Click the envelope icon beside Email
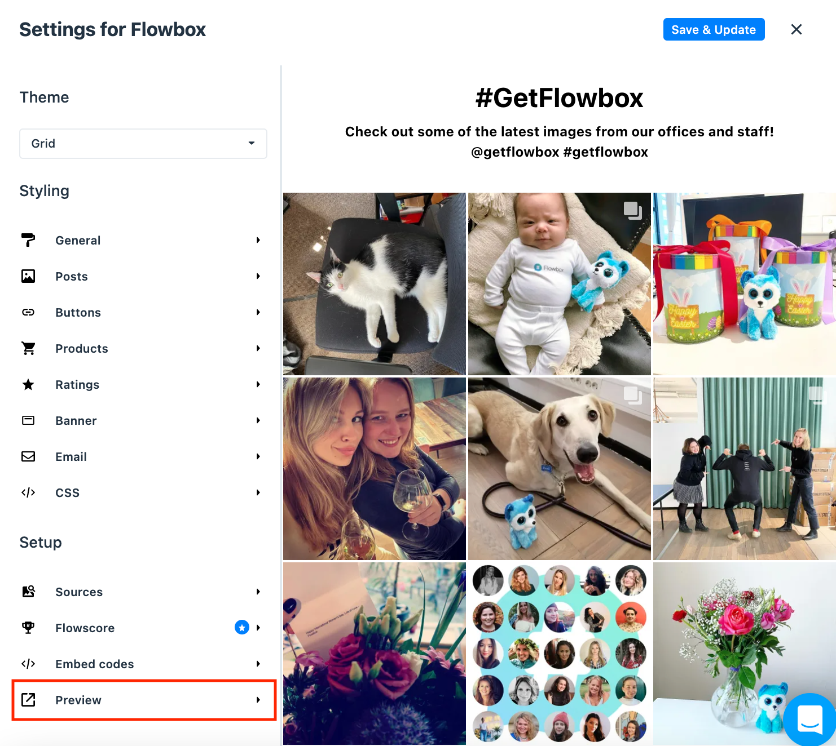 28,456
